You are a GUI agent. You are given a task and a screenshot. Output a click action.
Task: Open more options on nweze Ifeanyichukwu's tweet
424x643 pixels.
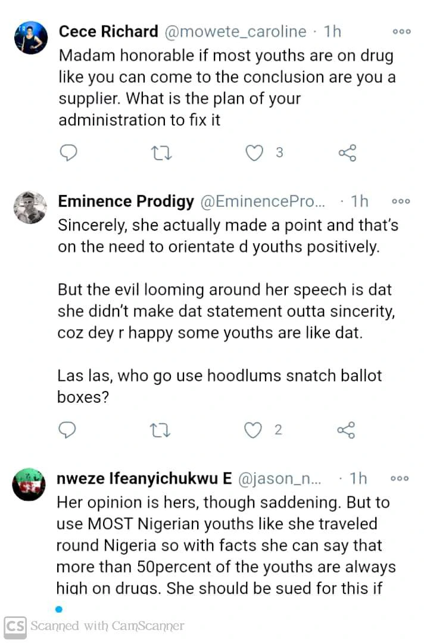click(400, 478)
